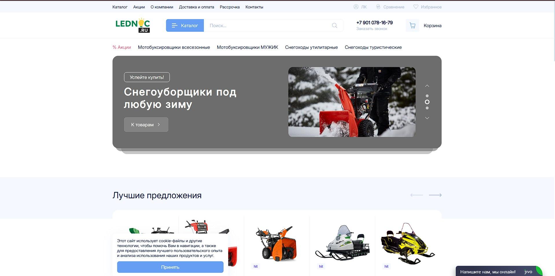The height and width of the screenshot is (276, 555).
Task: Advance Лучшие предложения with the right arrow
Action: point(435,195)
